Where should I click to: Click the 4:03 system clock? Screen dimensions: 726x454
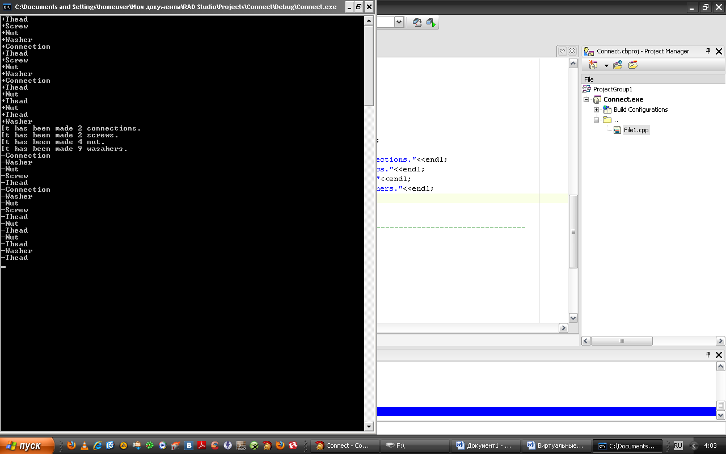coord(710,445)
